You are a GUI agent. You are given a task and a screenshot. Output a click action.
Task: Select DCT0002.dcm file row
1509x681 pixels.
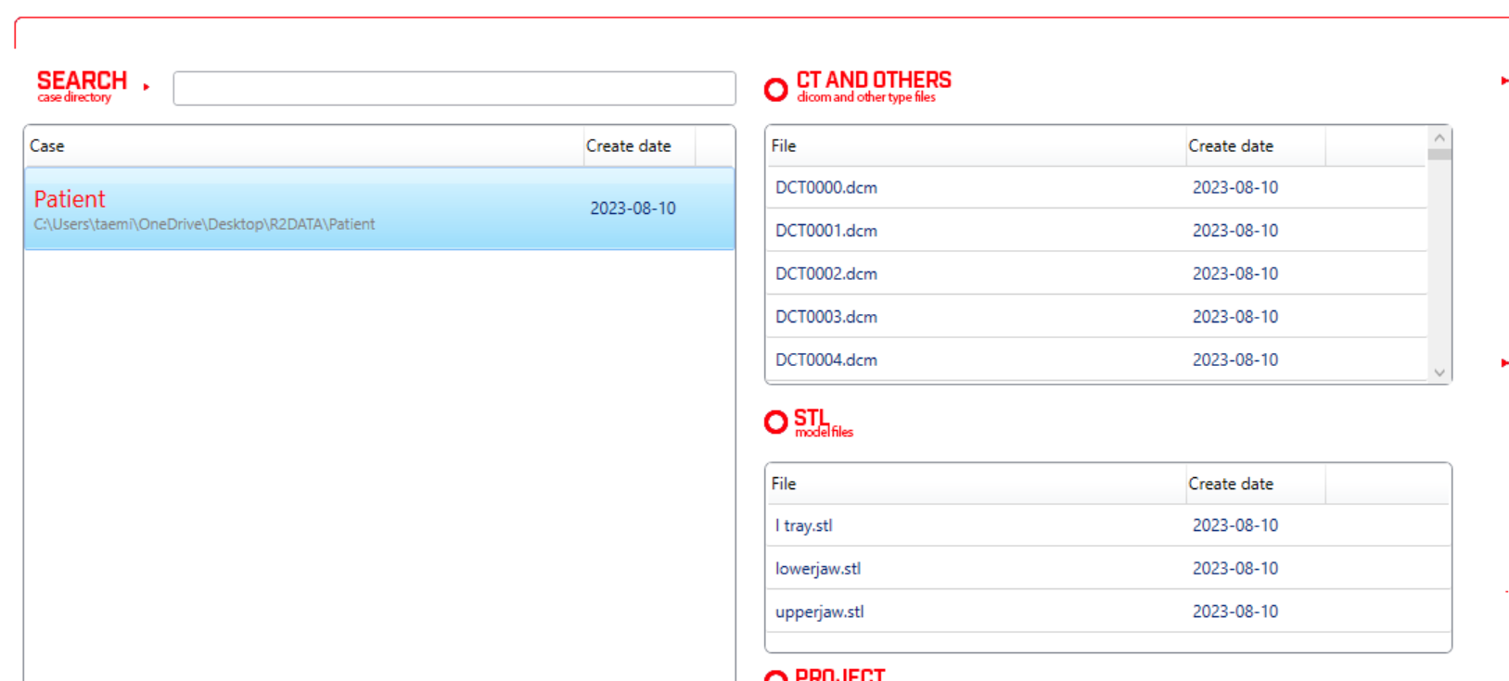tap(1097, 273)
